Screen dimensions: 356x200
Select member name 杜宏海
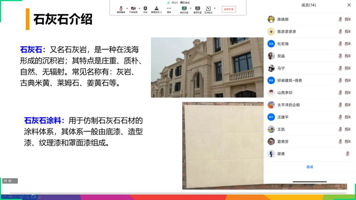(283, 44)
